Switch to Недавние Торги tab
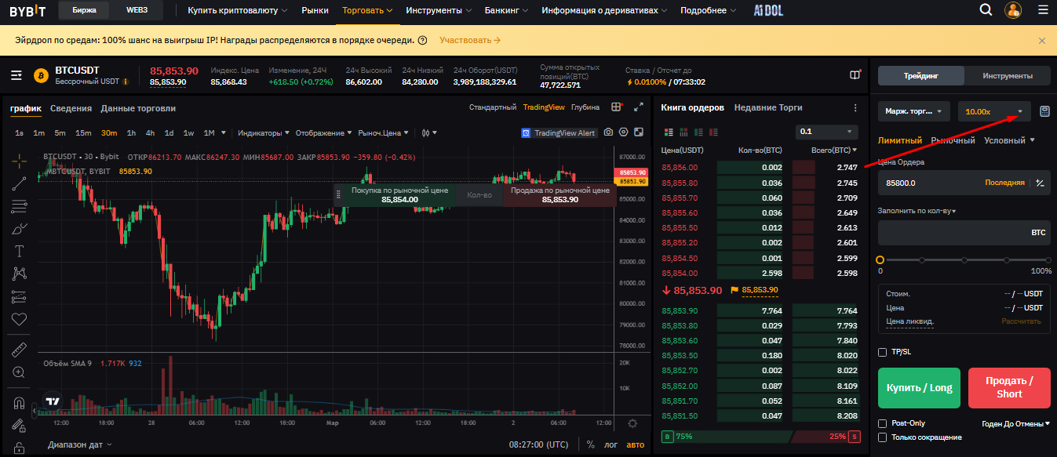This screenshot has height=457, width=1057. click(x=768, y=107)
